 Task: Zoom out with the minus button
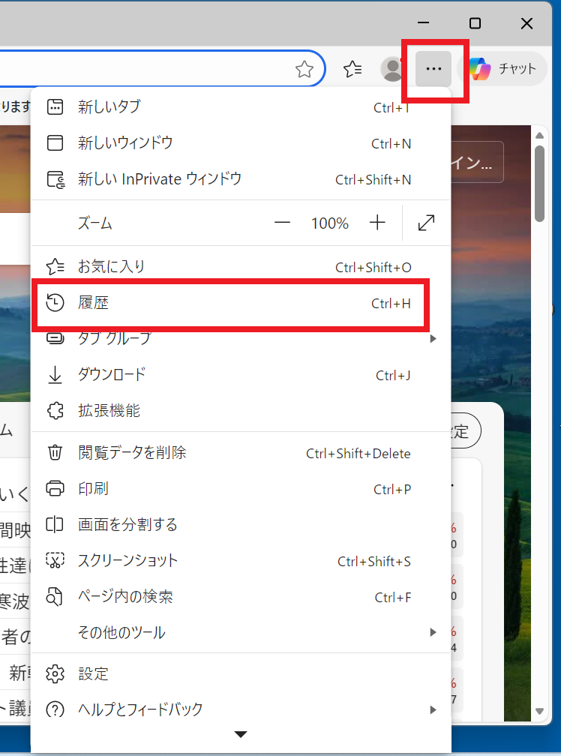(x=282, y=223)
